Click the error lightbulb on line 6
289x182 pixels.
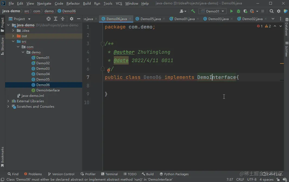click(108, 70)
